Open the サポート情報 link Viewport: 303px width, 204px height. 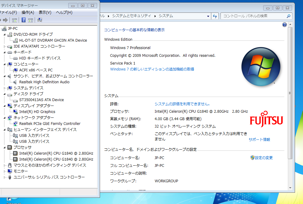point(259,139)
